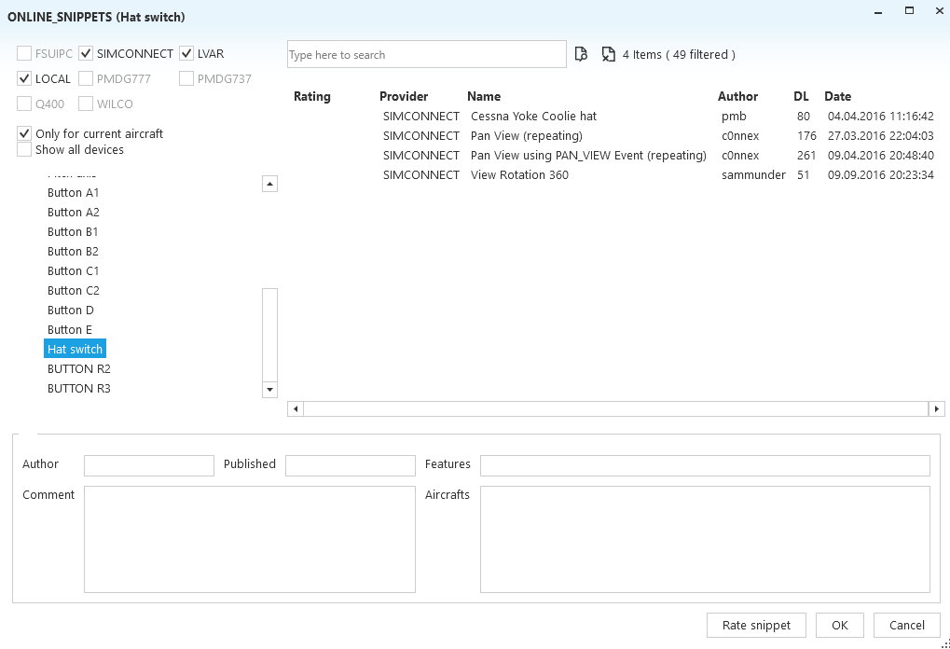Sort snippets by Date column
The width and height of the screenshot is (950, 649).
click(x=837, y=96)
